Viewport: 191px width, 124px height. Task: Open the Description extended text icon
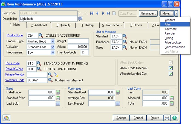coord(80,19)
